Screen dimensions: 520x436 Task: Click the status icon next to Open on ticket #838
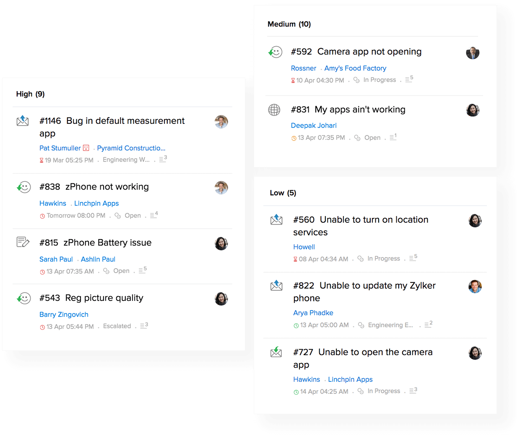(x=118, y=216)
